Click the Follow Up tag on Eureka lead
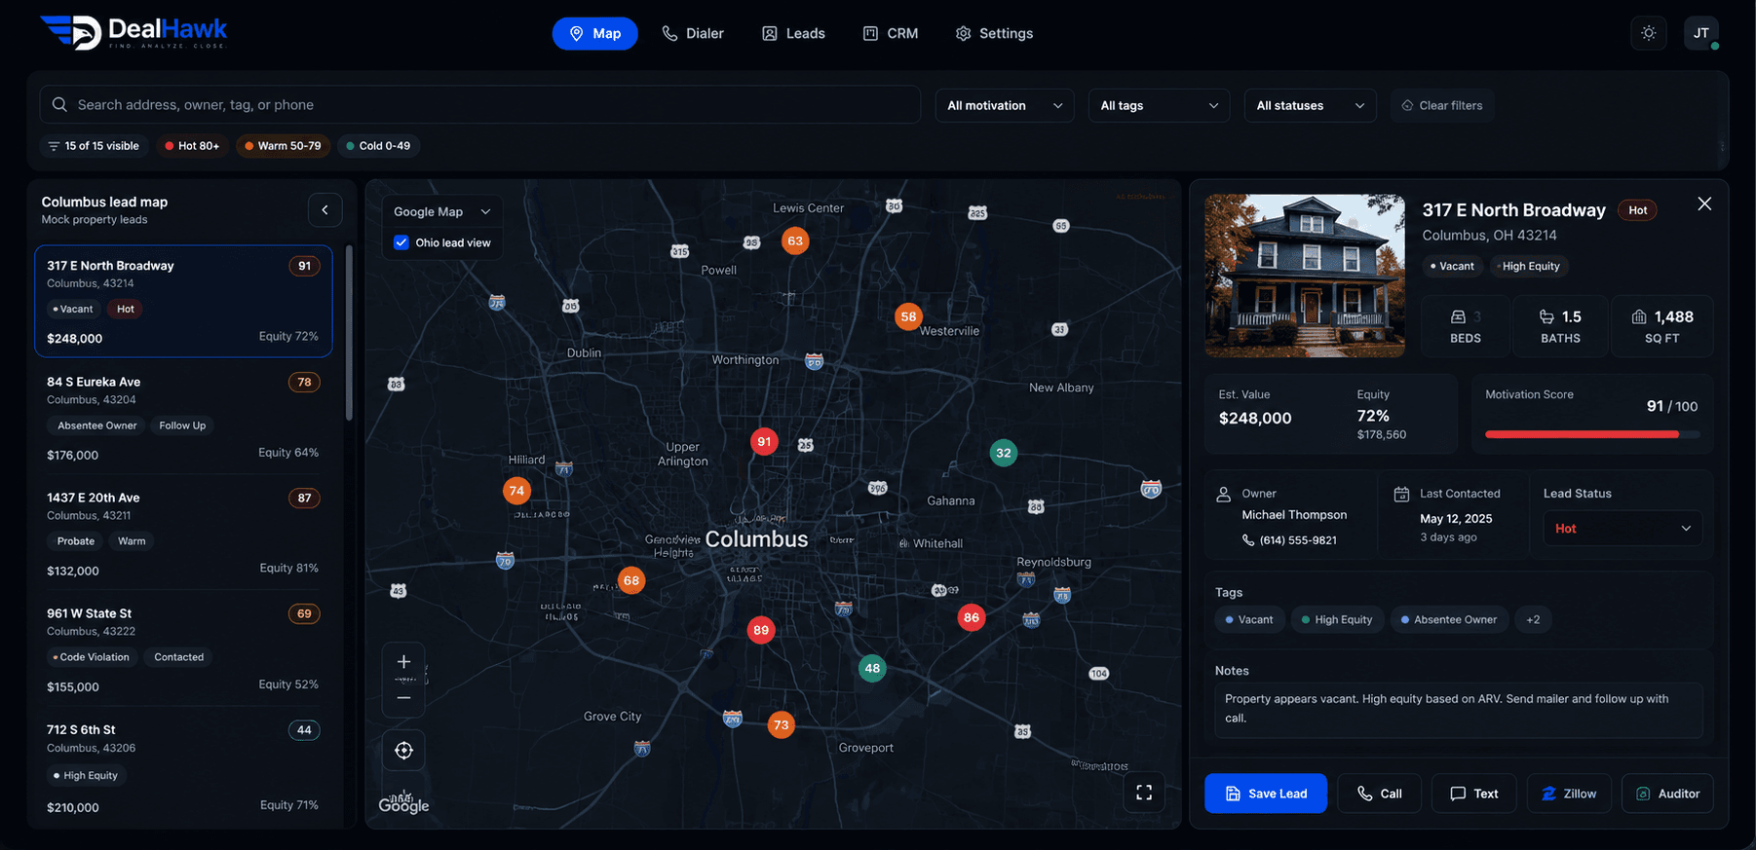This screenshot has height=850, width=1756. 182,425
